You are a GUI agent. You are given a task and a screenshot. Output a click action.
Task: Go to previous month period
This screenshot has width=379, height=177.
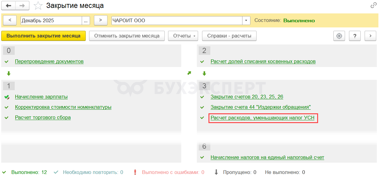(x=10, y=20)
